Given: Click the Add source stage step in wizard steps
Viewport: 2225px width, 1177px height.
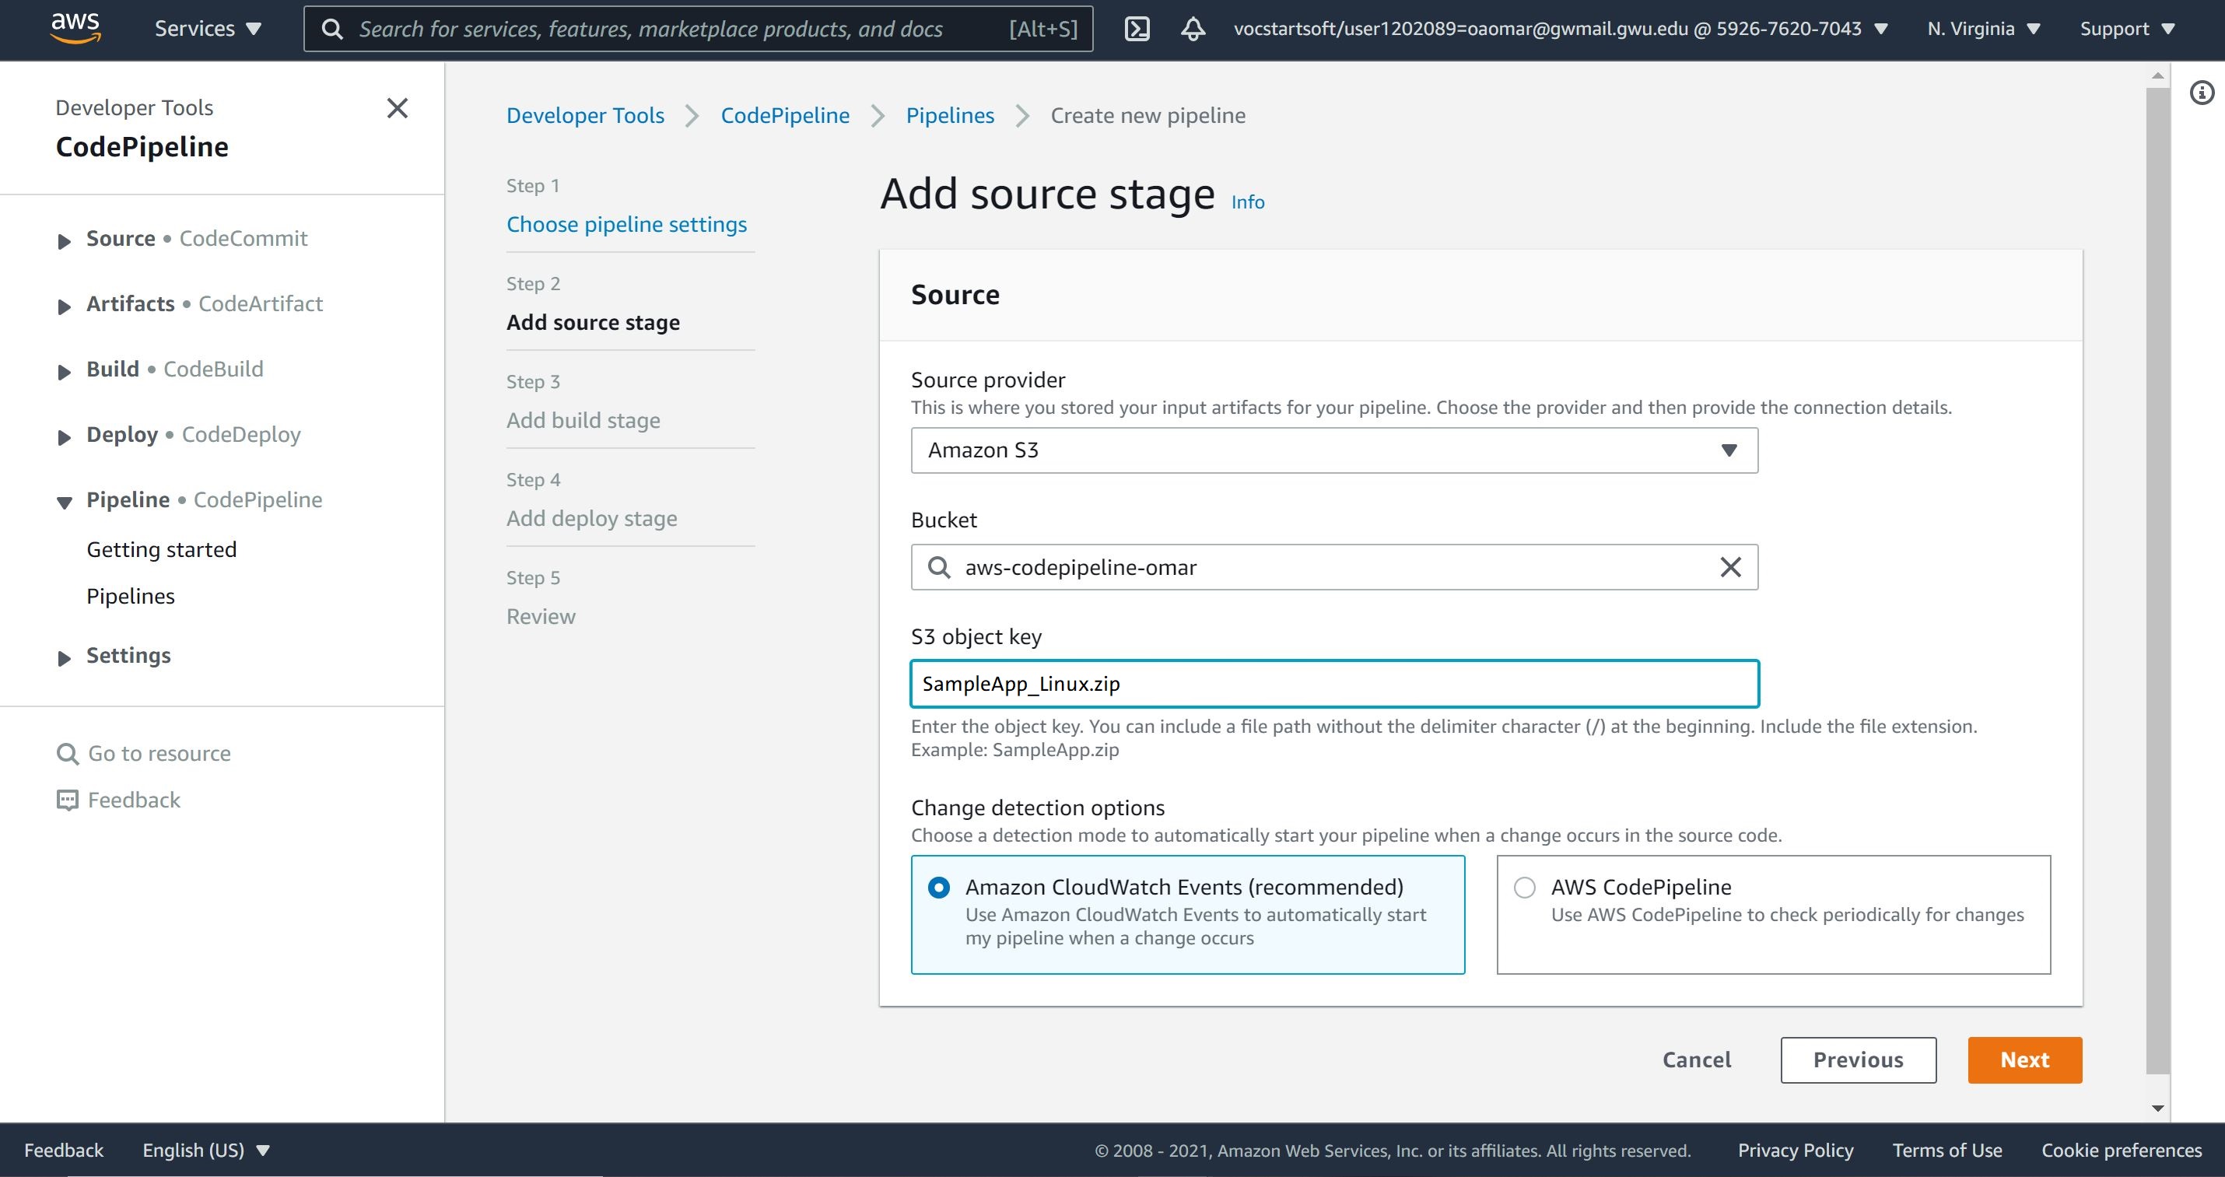Looking at the screenshot, I should (x=593, y=322).
